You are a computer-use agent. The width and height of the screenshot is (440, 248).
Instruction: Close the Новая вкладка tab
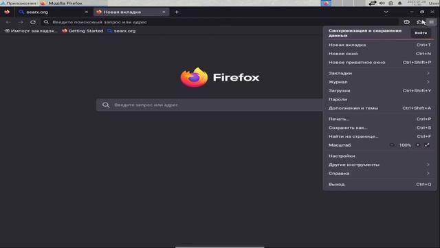coord(164,12)
